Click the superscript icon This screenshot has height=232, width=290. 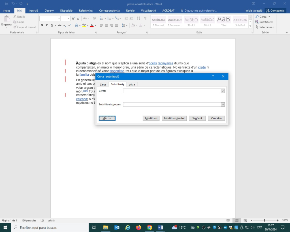(69, 25)
